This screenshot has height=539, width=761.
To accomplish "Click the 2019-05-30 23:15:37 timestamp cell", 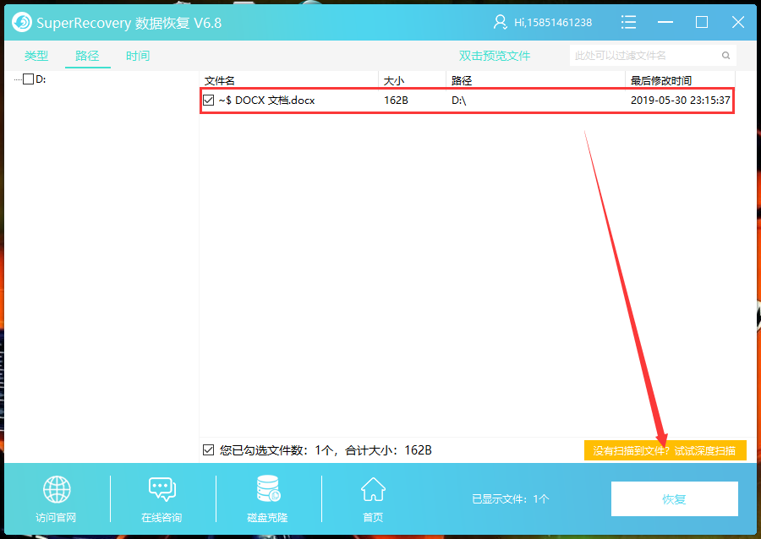I will click(x=681, y=101).
